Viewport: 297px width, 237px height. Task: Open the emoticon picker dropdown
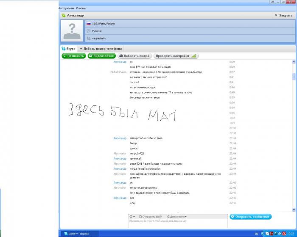click(132, 217)
